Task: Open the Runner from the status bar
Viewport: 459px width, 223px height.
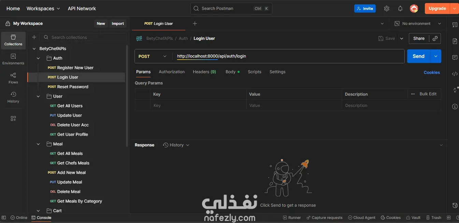Action: pyautogui.click(x=292, y=218)
